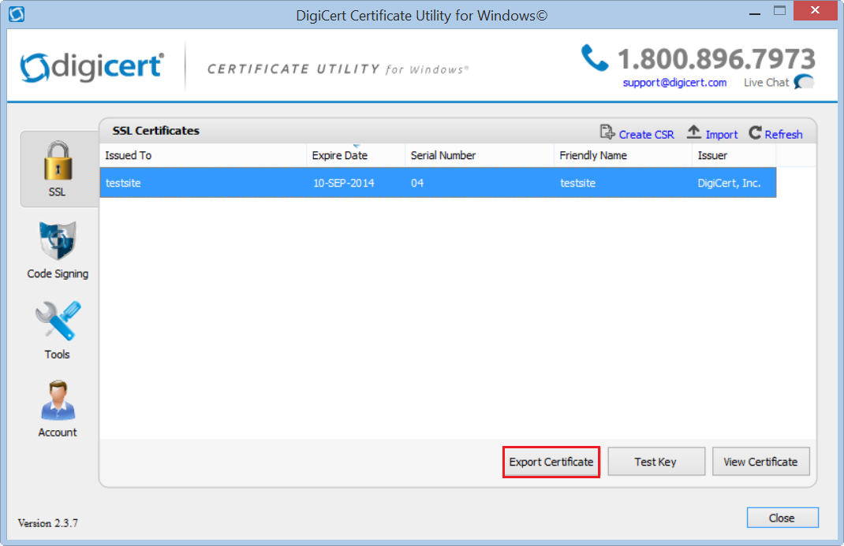Sort by Friendly Name column header
The height and width of the screenshot is (546, 844).
[x=622, y=155]
